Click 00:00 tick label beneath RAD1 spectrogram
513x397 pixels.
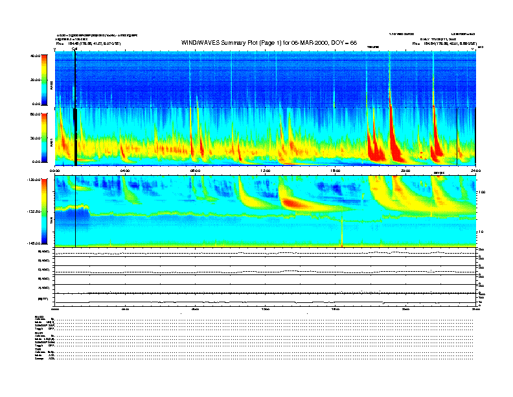(x=54, y=171)
